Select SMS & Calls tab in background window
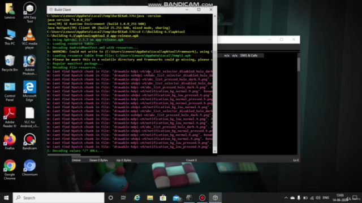Screen dimensions: 362x203 click(249, 55)
